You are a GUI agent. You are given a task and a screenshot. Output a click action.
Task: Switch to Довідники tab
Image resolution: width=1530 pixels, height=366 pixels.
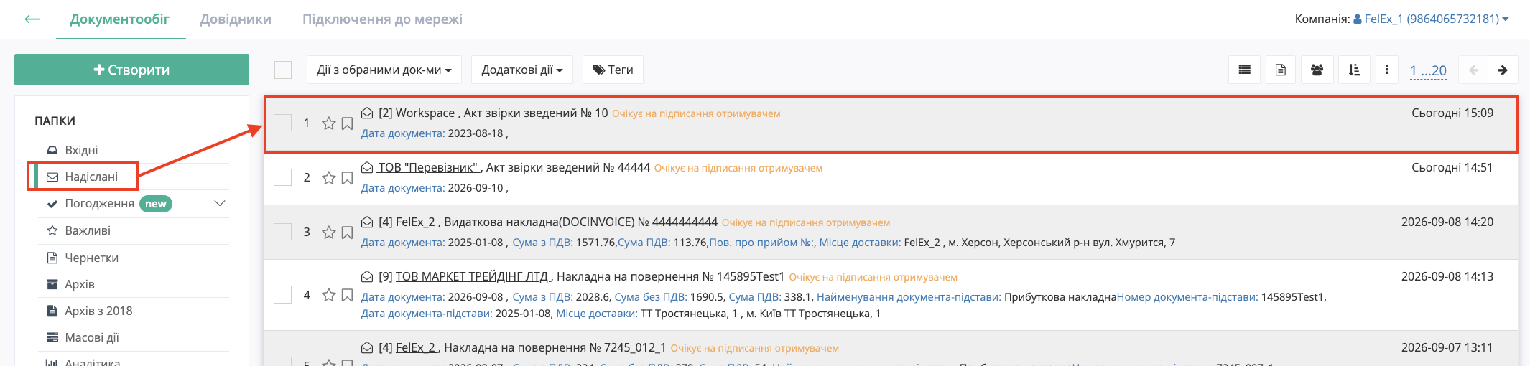tap(236, 19)
